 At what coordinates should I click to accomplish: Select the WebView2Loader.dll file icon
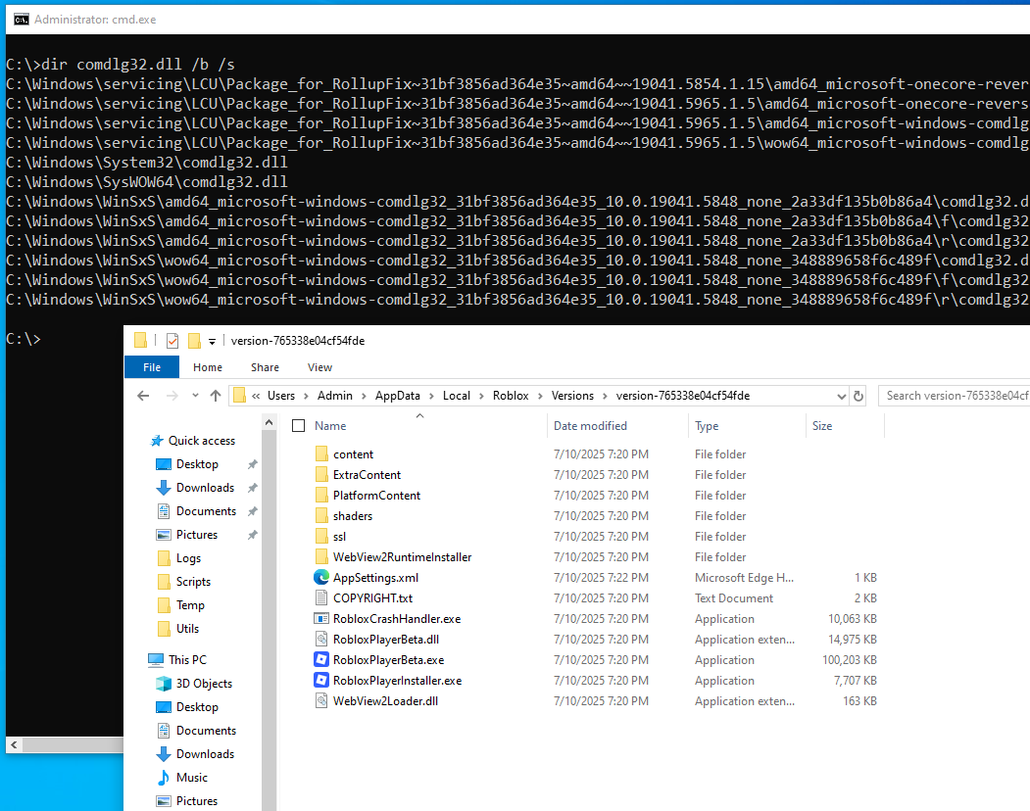tap(323, 700)
